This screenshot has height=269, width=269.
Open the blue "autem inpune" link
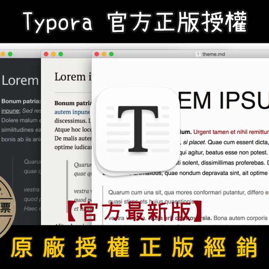[x=73, y=112]
